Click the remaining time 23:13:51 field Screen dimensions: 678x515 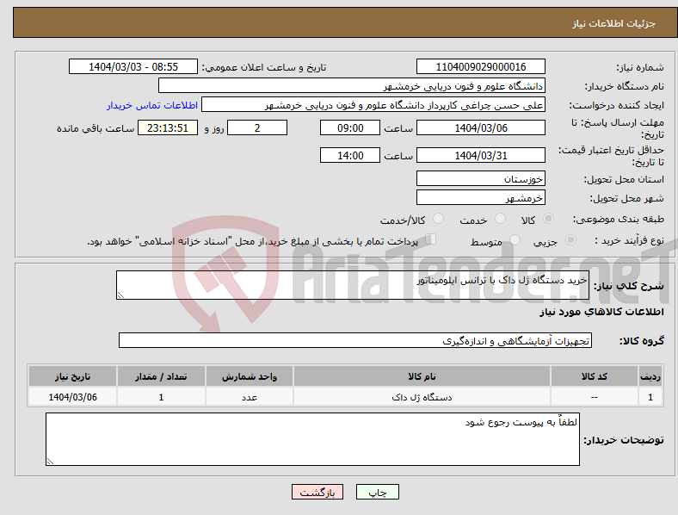click(x=168, y=127)
